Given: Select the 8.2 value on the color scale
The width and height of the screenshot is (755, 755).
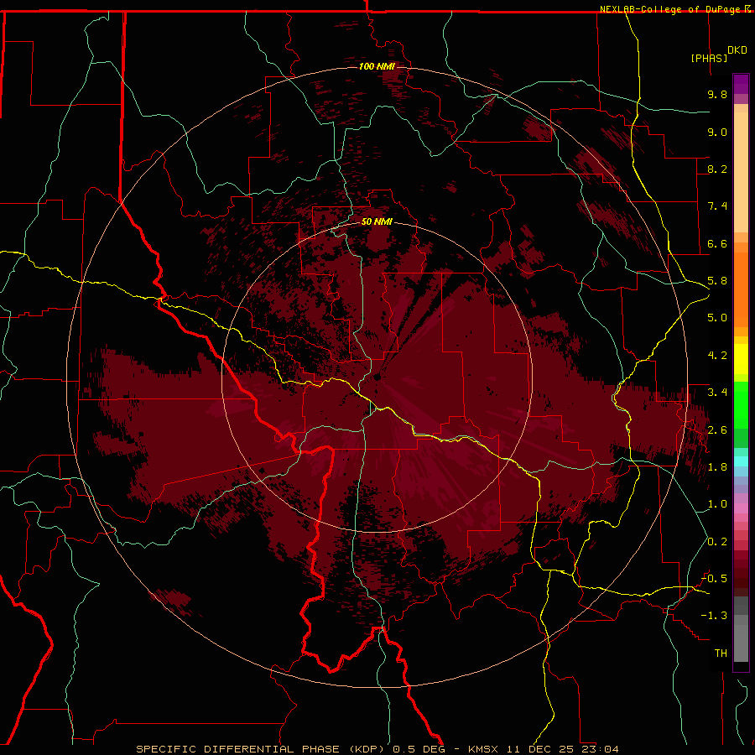Looking at the screenshot, I should (717, 169).
